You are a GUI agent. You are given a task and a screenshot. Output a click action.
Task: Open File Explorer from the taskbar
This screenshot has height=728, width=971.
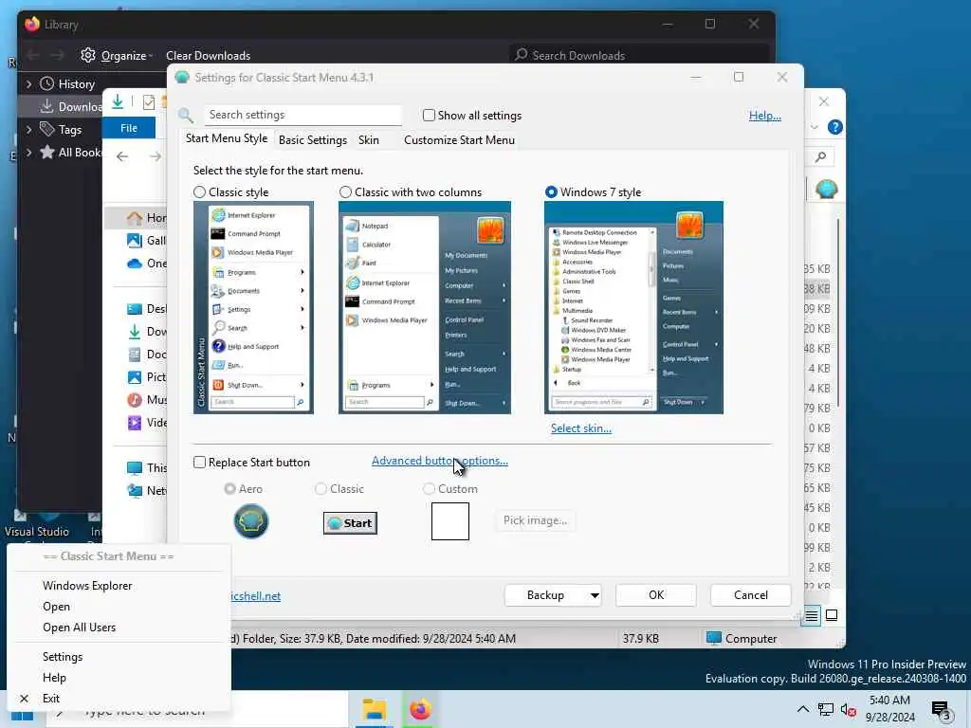(374, 710)
